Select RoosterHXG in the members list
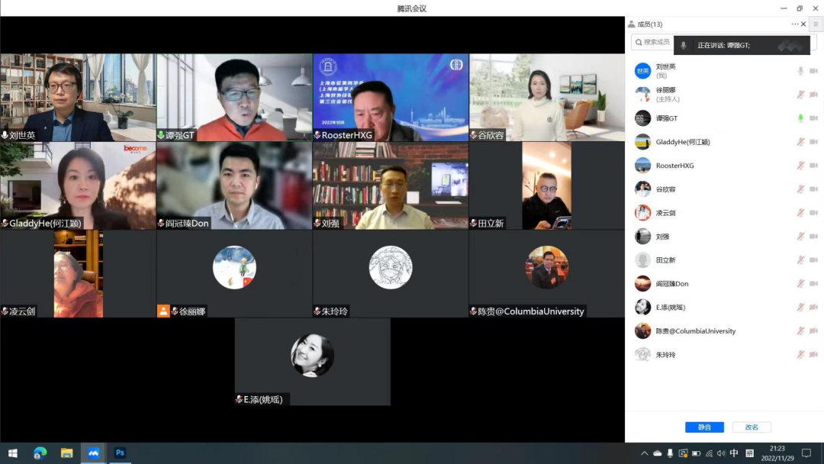Viewport: 824px width, 464px height. click(674, 166)
